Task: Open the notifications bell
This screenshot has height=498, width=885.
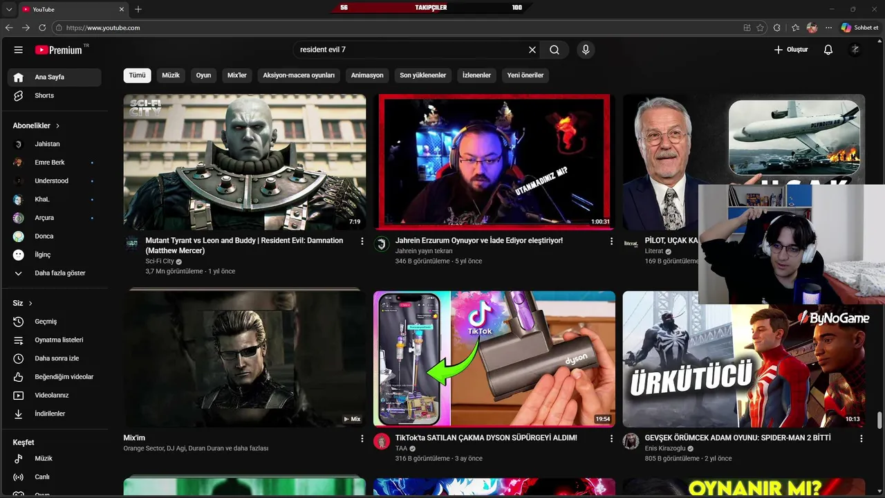Action: click(828, 50)
